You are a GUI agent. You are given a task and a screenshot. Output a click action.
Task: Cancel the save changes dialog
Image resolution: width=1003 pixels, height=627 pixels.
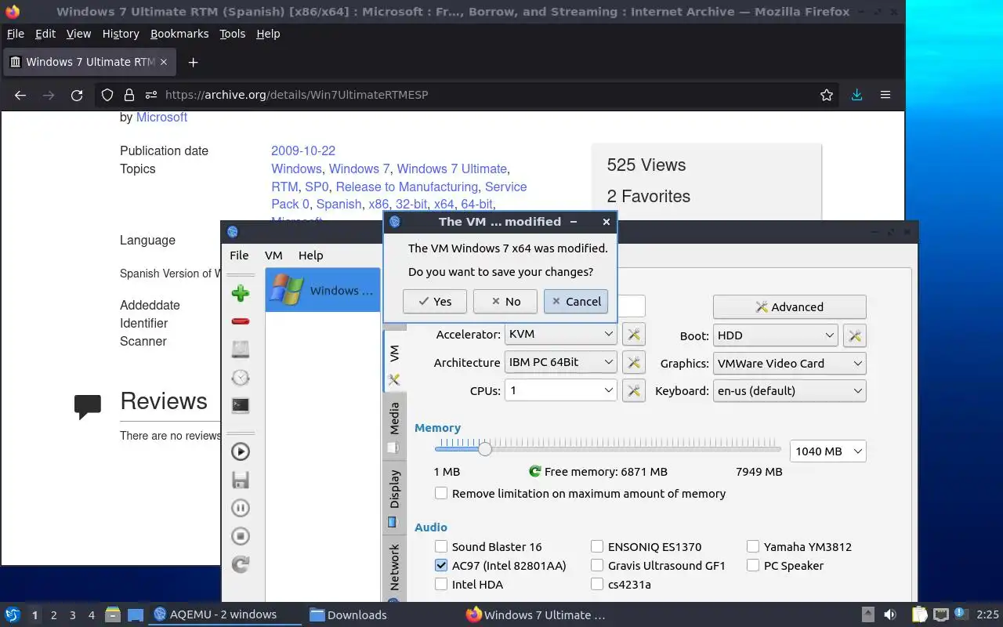576,302
